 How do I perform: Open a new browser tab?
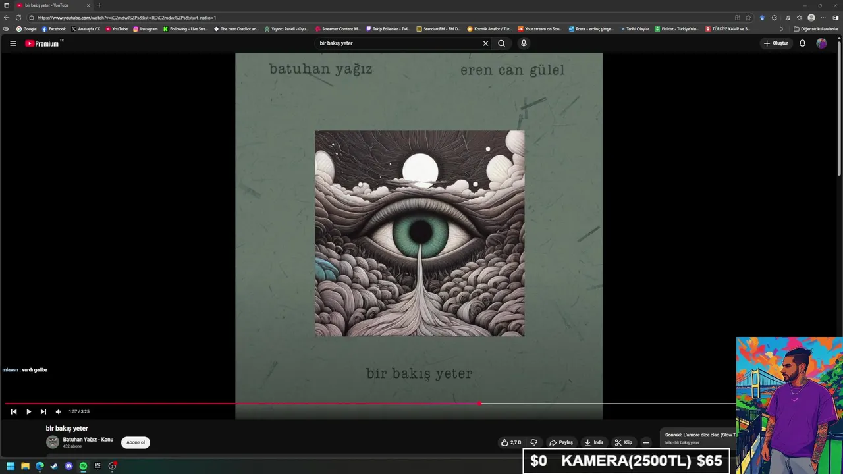pyautogui.click(x=99, y=5)
